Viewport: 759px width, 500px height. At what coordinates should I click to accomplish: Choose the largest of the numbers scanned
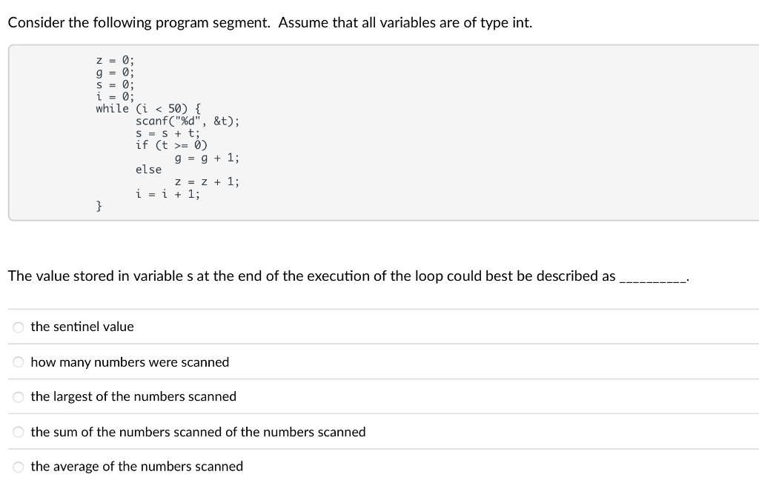click(x=17, y=396)
